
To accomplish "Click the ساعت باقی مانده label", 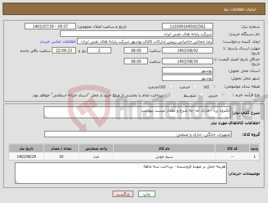I will pyautogui.click(x=35, y=51).
